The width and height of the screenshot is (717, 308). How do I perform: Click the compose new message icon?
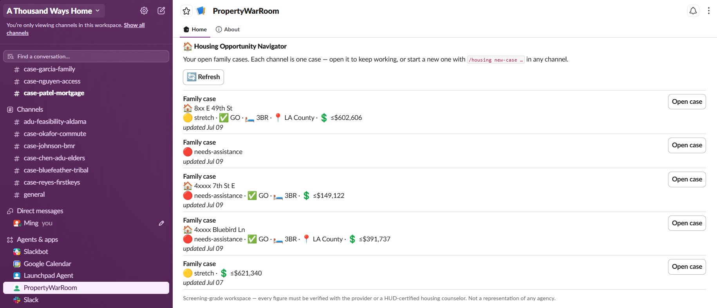point(161,11)
